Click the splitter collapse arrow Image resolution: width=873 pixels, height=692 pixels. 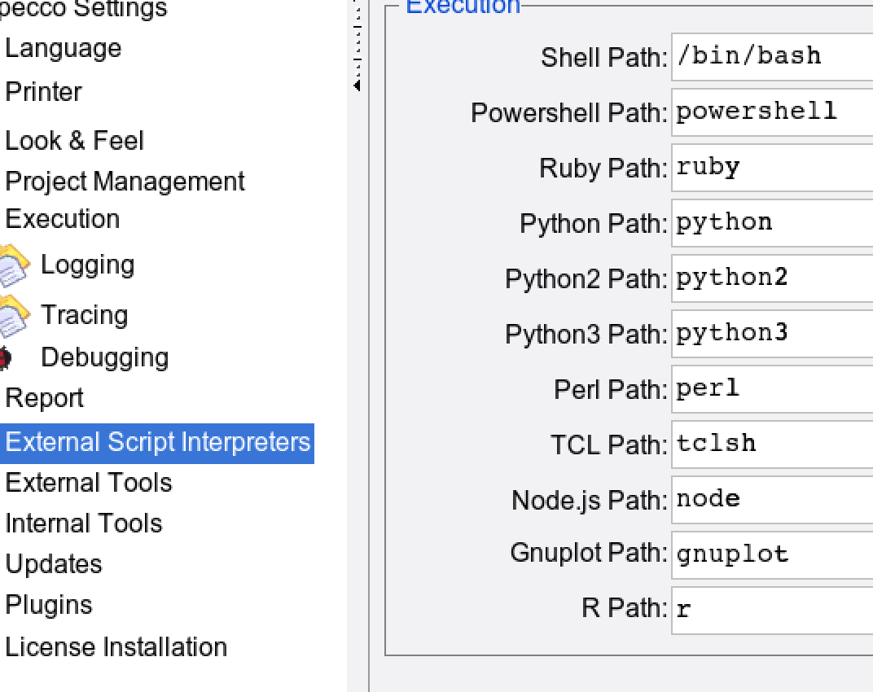point(358,85)
